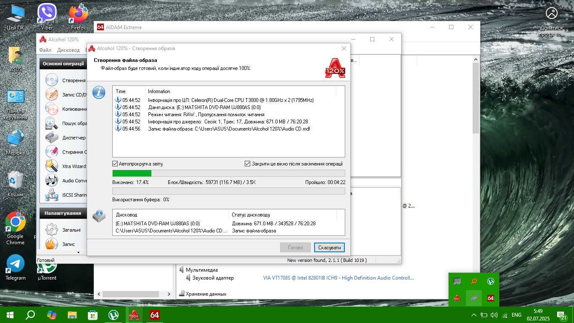Select the Мережа desktop icon
Viewport: 574px width, 323px height.
click(x=16, y=142)
